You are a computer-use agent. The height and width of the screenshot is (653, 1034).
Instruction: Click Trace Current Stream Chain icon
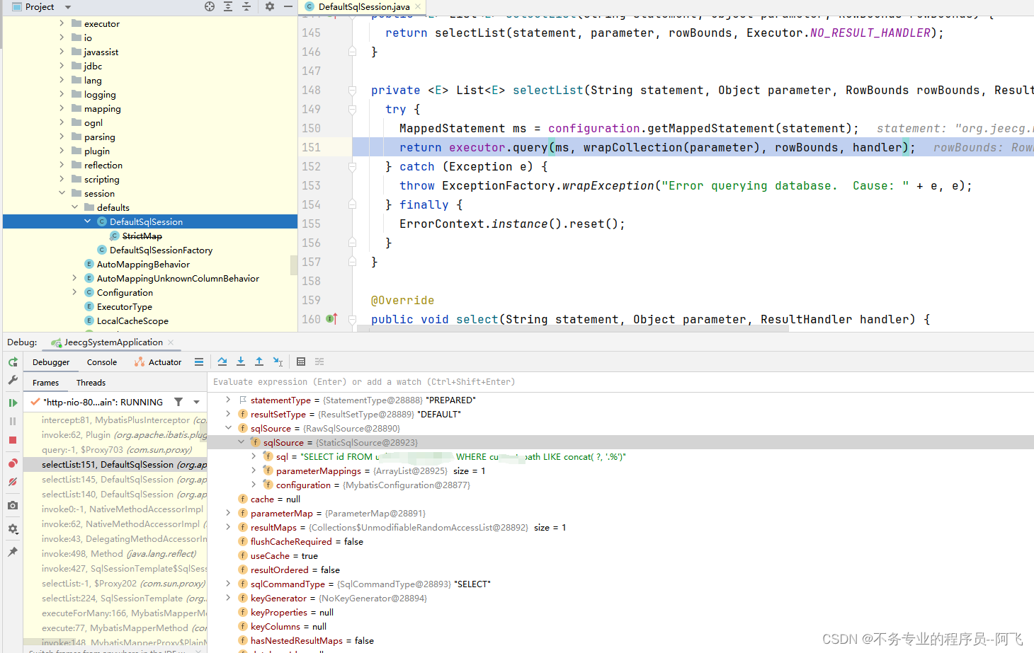(319, 362)
